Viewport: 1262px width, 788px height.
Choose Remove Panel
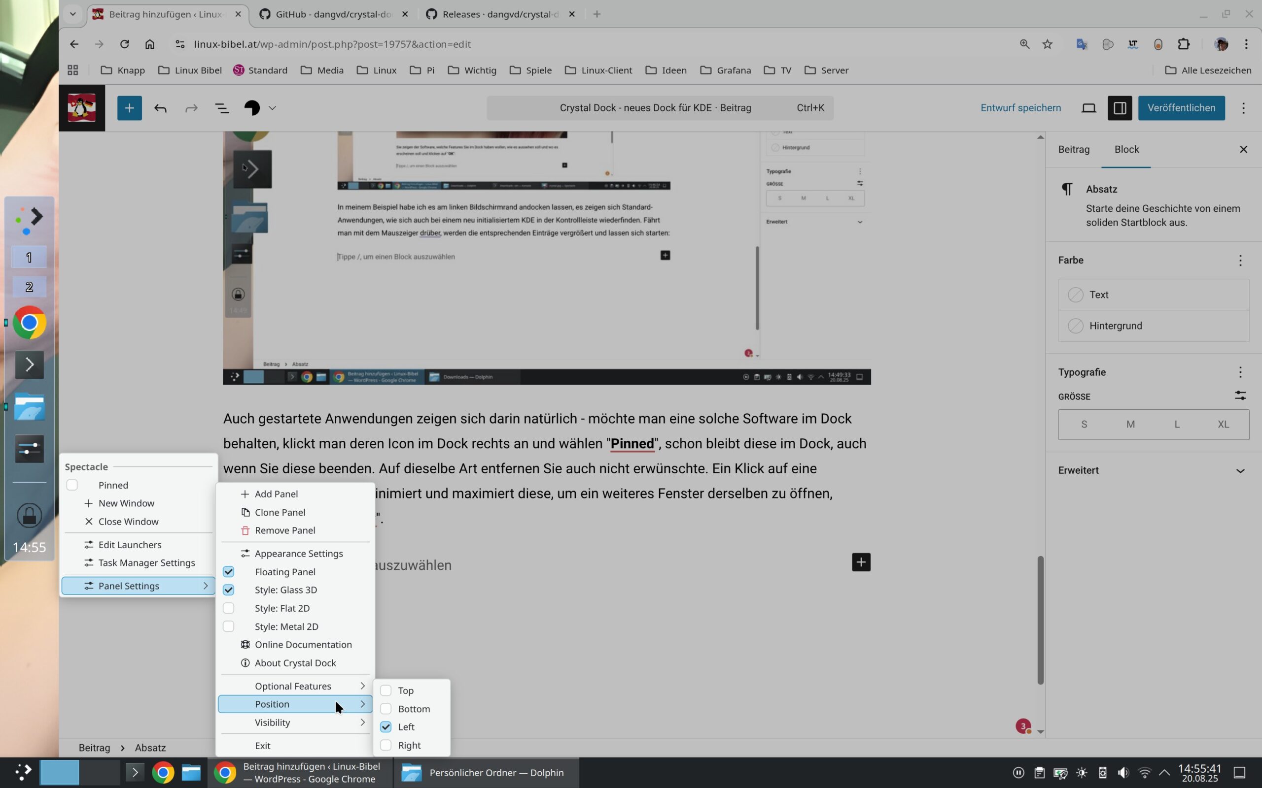click(295, 530)
